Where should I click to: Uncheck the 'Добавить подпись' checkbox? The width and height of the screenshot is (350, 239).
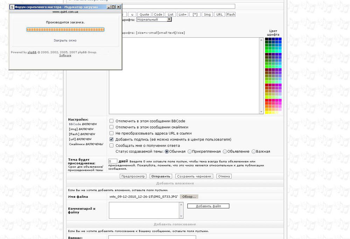coord(111,139)
